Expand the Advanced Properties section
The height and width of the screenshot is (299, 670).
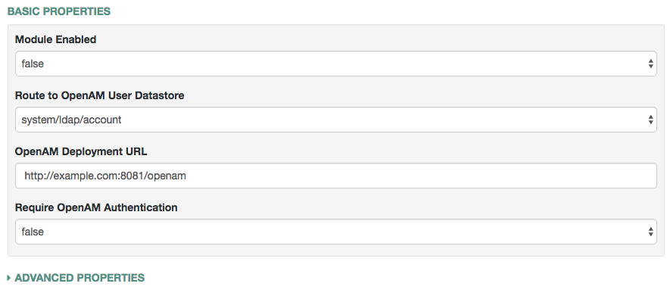(x=76, y=278)
